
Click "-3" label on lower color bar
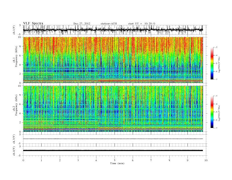point(216,96)
